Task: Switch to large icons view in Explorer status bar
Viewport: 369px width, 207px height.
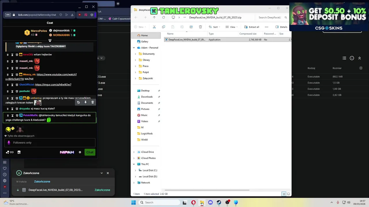Action: (x=288, y=194)
